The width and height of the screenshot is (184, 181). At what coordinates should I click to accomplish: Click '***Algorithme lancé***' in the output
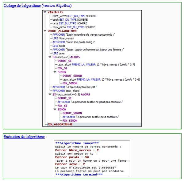(x=77, y=143)
